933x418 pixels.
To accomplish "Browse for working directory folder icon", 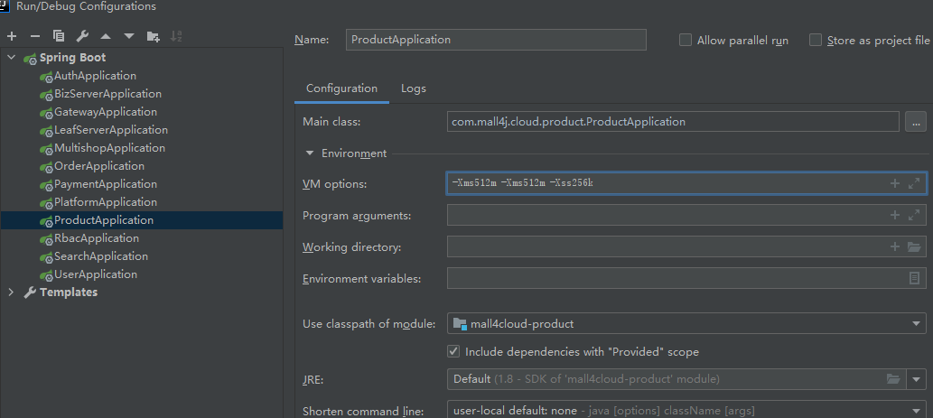I will point(914,246).
